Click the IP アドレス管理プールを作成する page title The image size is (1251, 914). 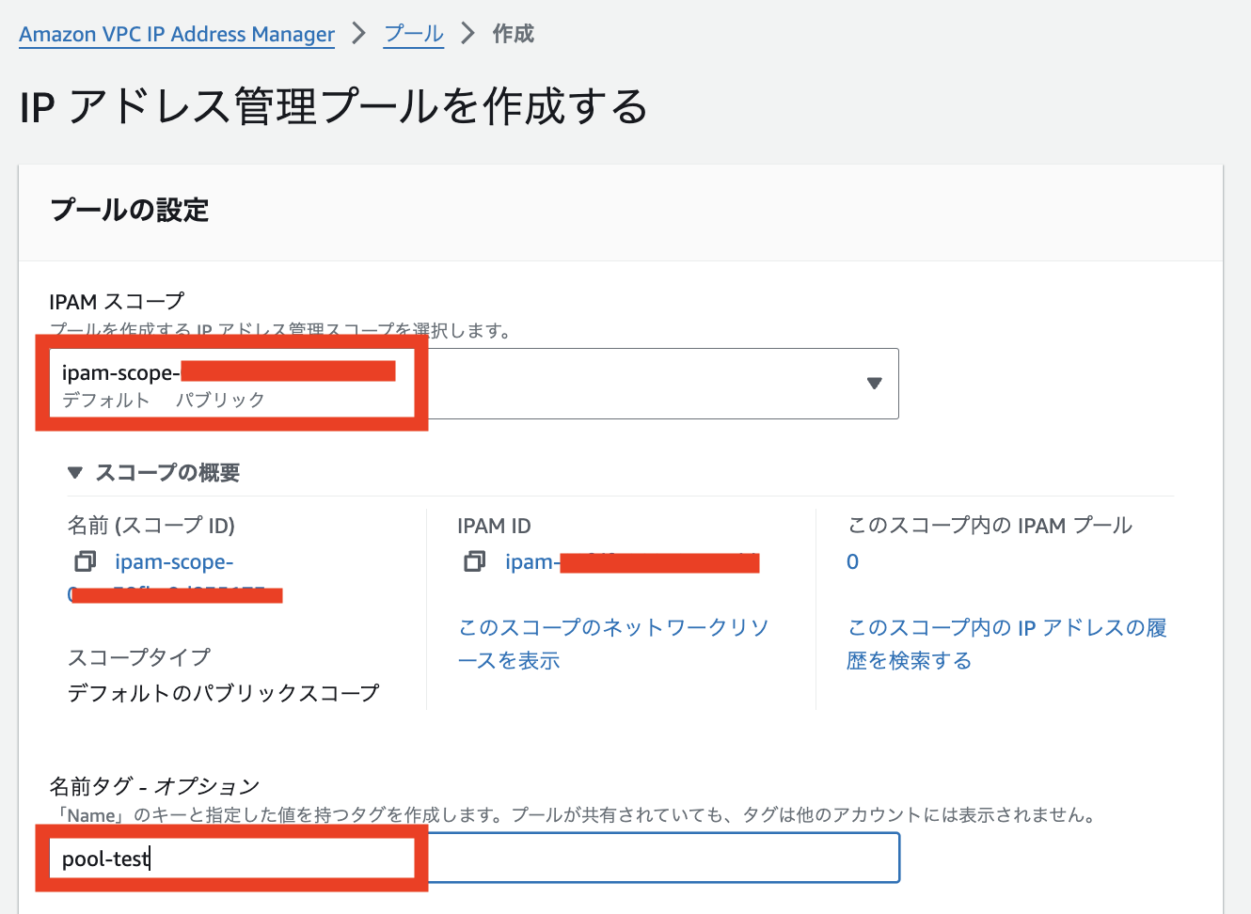pyautogui.click(x=331, y=106)
